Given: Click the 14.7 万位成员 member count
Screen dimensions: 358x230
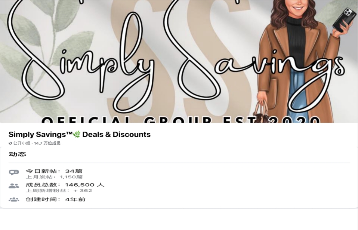Looking at the screenshot, I should pyautogui.click(x=47, y=143).
